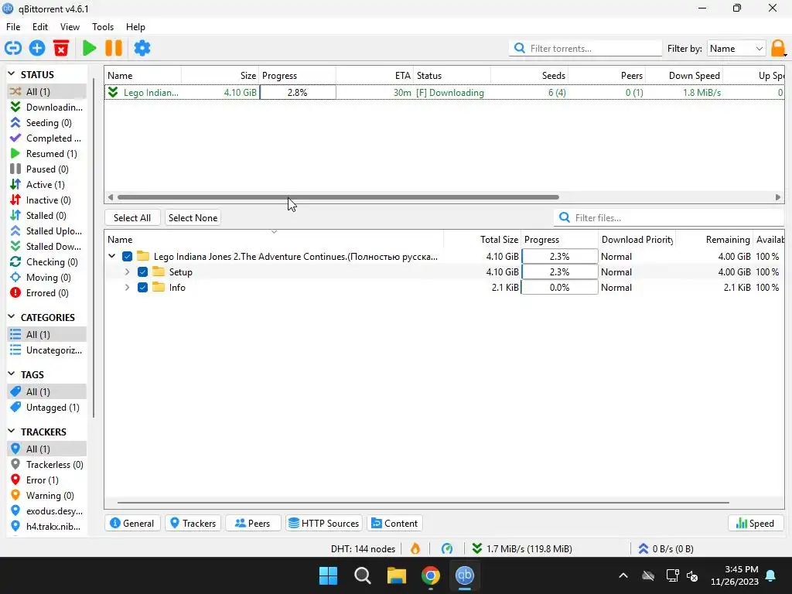
Task: Select Seeding (0) status filter
Action: tap(46, 123)
